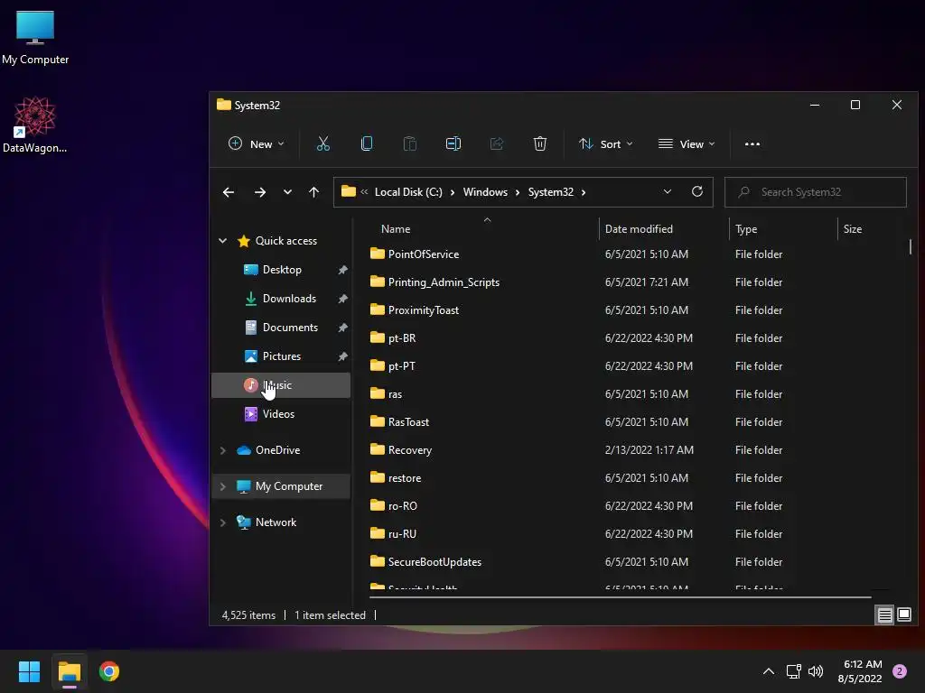Viewport: 925px width, 693px height.
Task: Click chevron after System32 in path
Action: click(x=584, y=192)
